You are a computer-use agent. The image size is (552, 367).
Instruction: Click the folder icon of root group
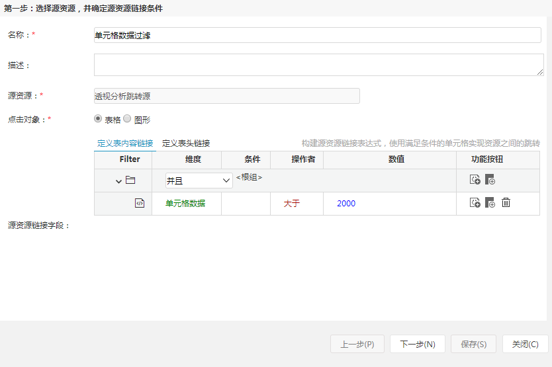[x=130, y=180]
